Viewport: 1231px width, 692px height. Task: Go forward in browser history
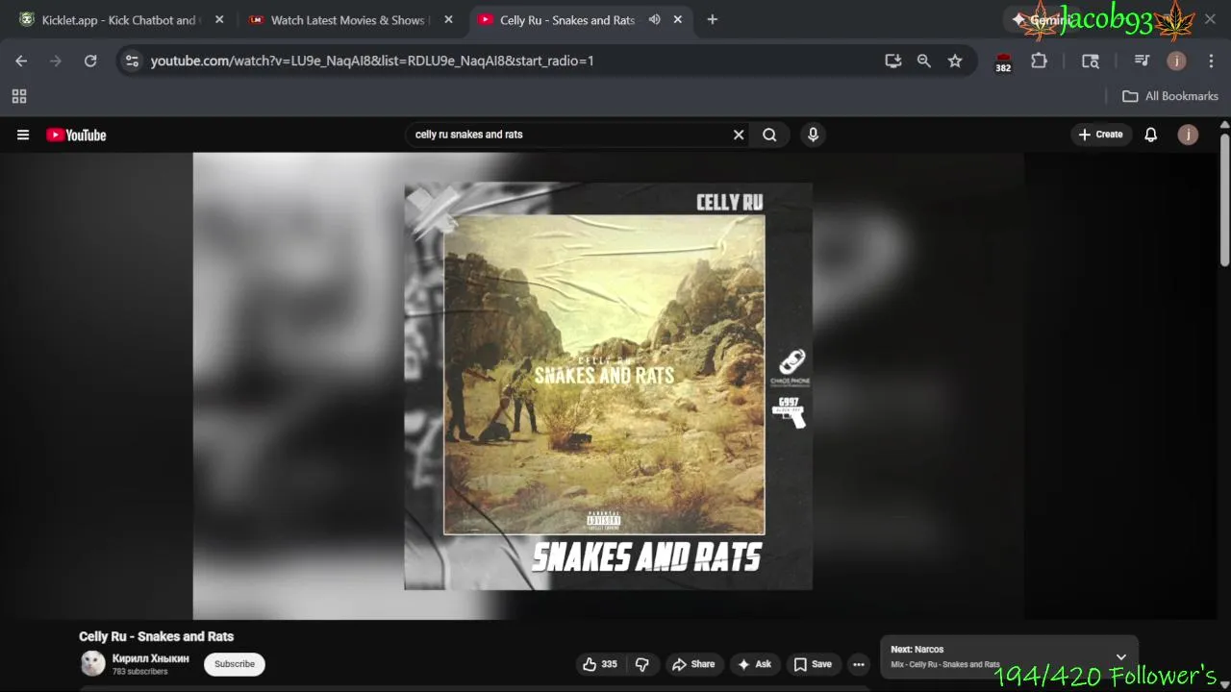(x=56, y=61)
